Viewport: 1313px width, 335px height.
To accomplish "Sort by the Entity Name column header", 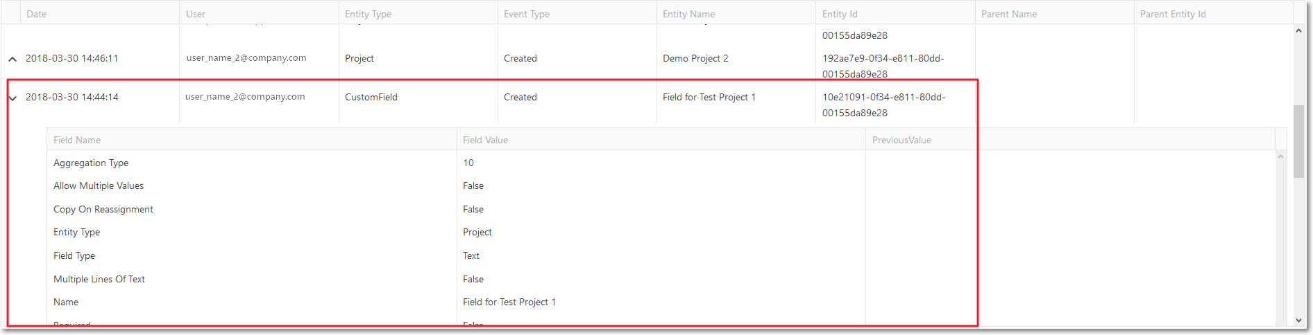I will click(x=688, y=14).
